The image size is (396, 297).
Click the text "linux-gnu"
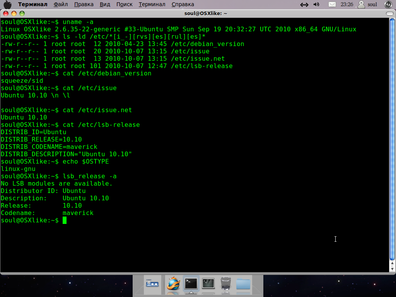click(18, 169)
